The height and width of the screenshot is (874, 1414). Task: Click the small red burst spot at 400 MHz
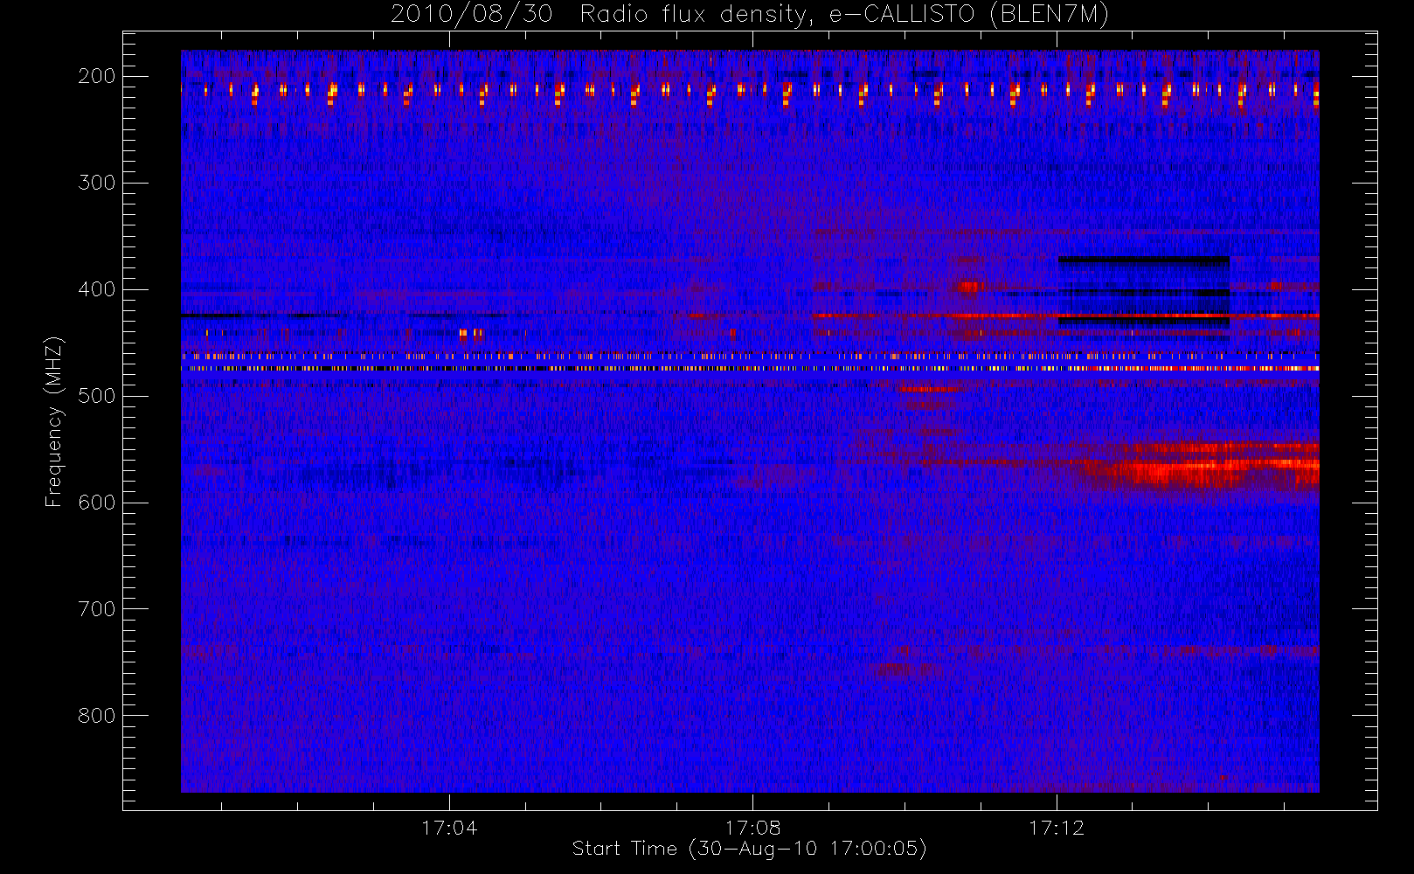(969, 286)
